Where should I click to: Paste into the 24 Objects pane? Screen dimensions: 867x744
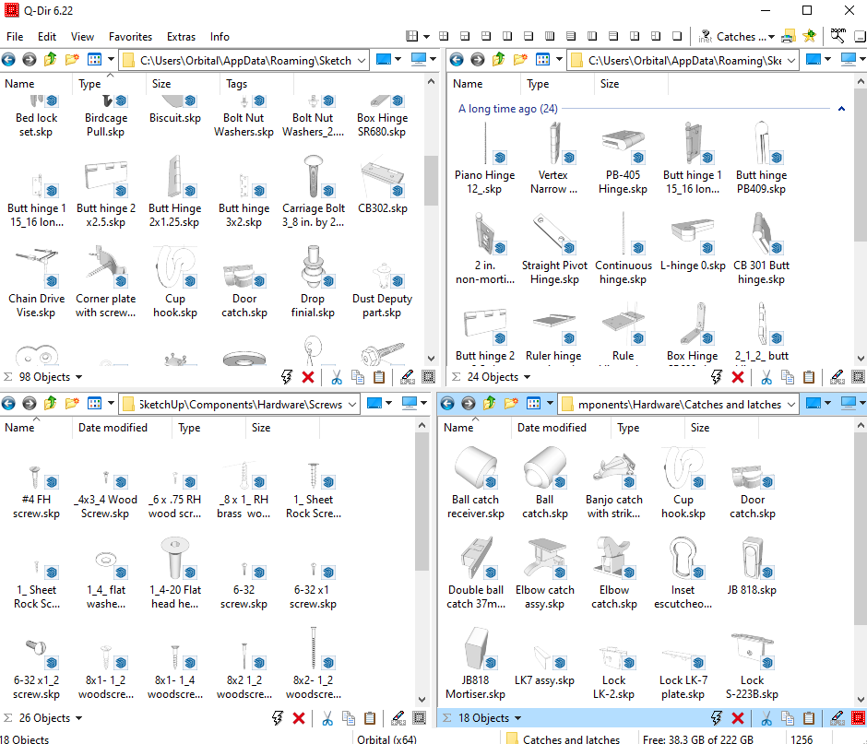tap(808, 377)
